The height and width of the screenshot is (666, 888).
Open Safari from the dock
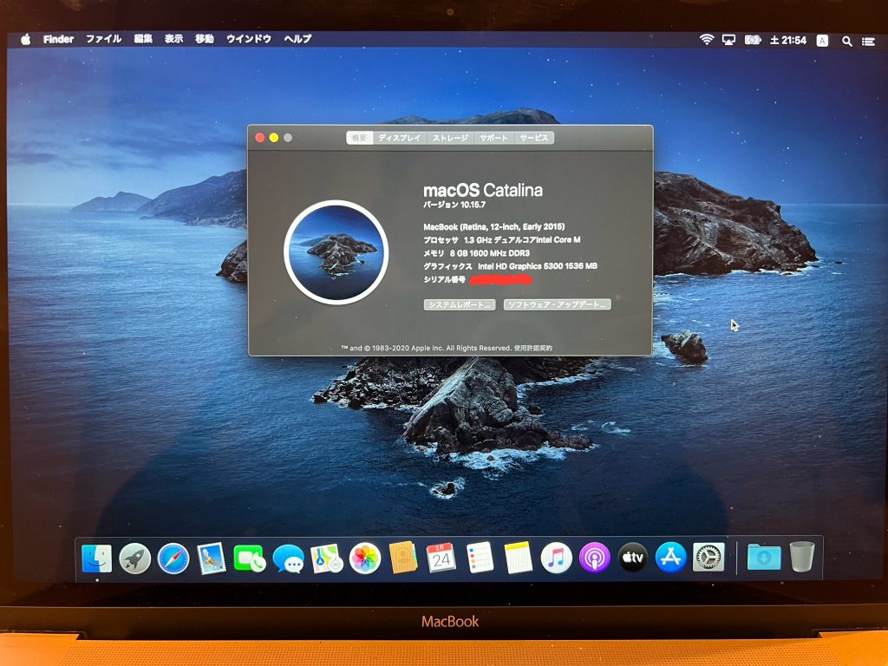[x=173, y=558]
